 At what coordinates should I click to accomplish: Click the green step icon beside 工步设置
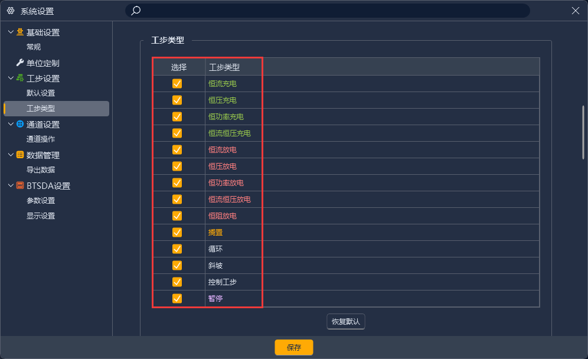click(x=19, y=78)
